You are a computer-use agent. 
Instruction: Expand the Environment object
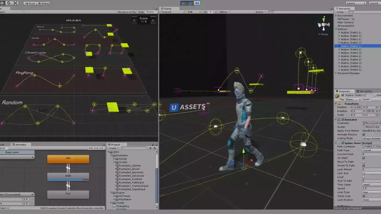click(336, 15)
